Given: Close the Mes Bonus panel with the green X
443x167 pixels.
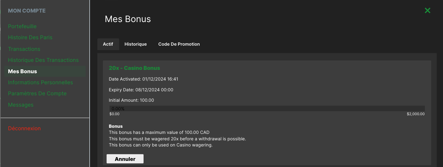Looking at the screenshot, I should 427,11.
